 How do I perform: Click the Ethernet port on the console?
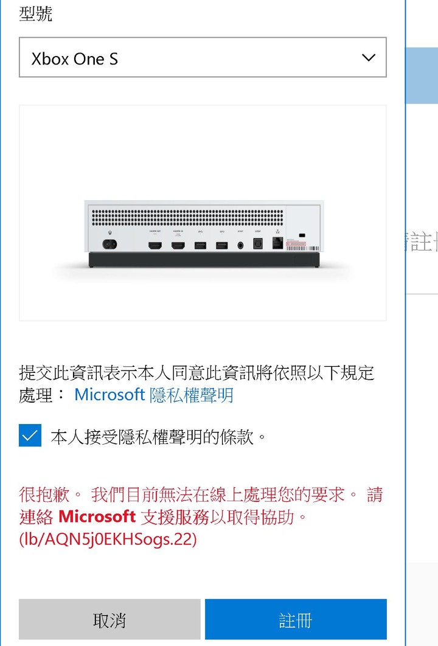point(278,243)
